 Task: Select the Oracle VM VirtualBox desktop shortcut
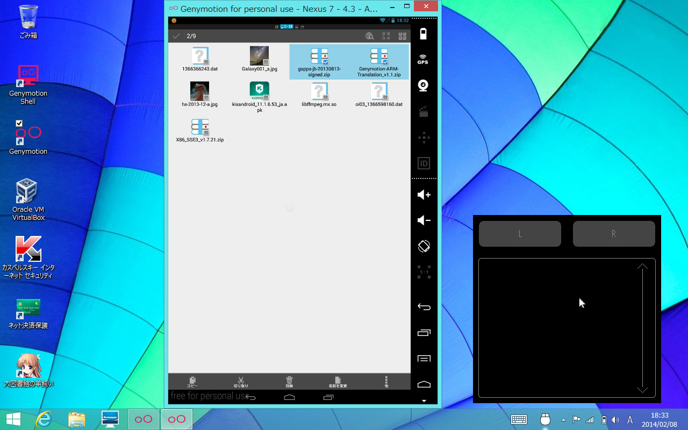coord(28,200)
